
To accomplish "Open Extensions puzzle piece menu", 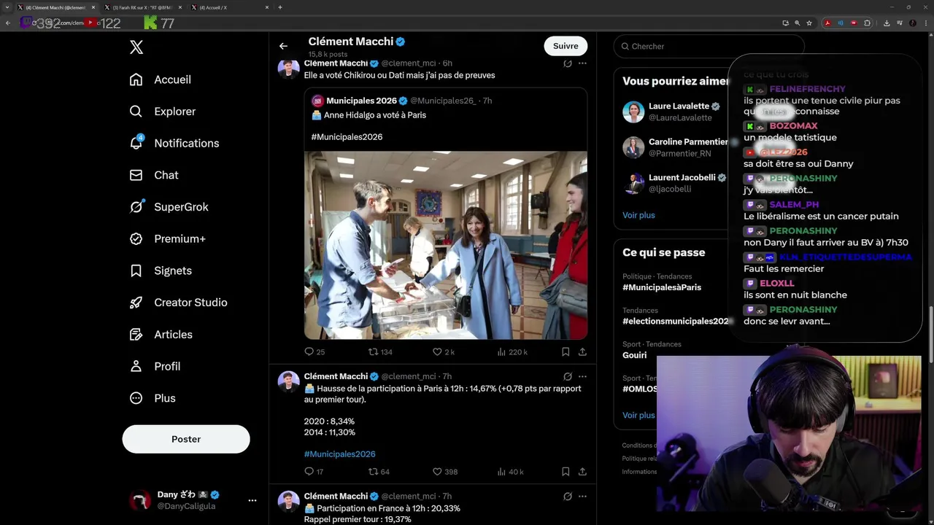I will [x=867, y=23].
